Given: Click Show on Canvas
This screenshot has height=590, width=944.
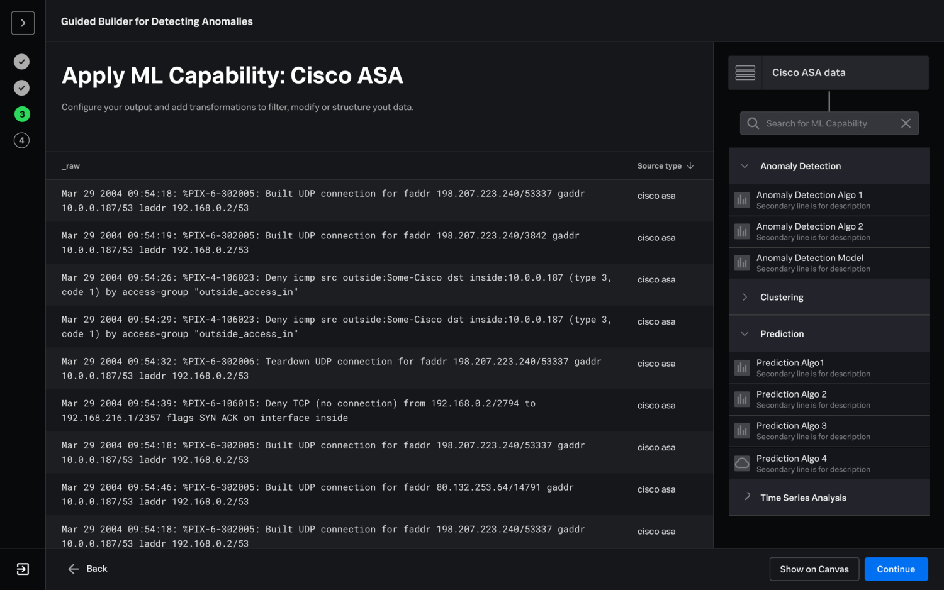Looking at the screenshot, I should 814,569.
